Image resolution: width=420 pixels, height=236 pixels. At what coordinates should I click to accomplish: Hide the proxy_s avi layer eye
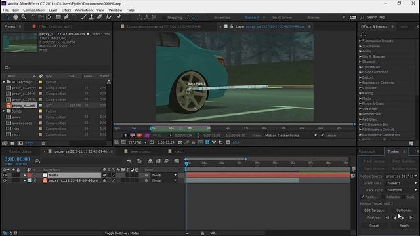click(5, 181)
